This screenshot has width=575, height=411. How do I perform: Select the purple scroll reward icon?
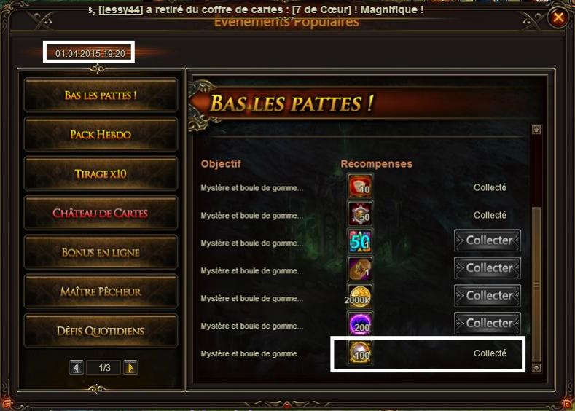click(x=360, y=269)
